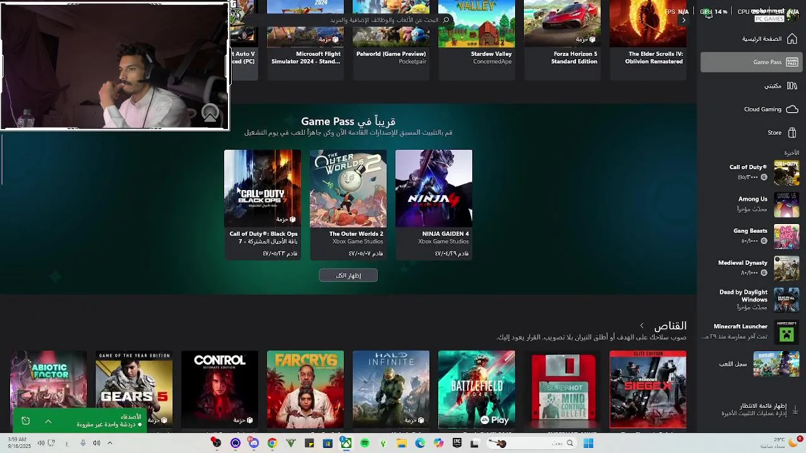Viewport: 806px width, 453px height.
Task: Click the back navigation arrow
Action: click(684, 20)
